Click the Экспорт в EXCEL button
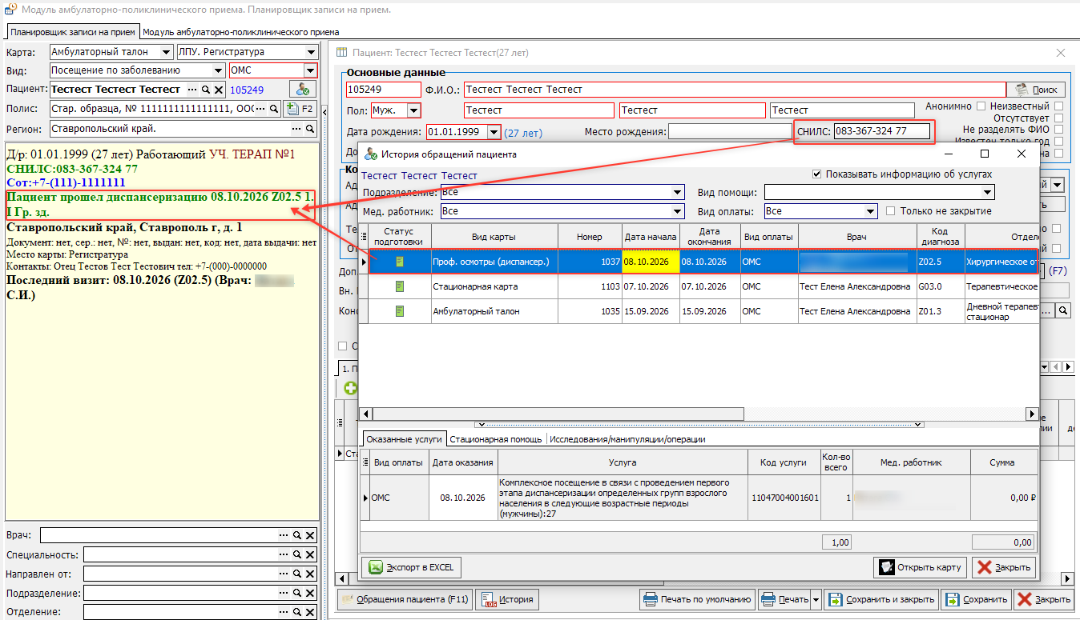Screen dimensions: 1080x620 tap(412, 567)
